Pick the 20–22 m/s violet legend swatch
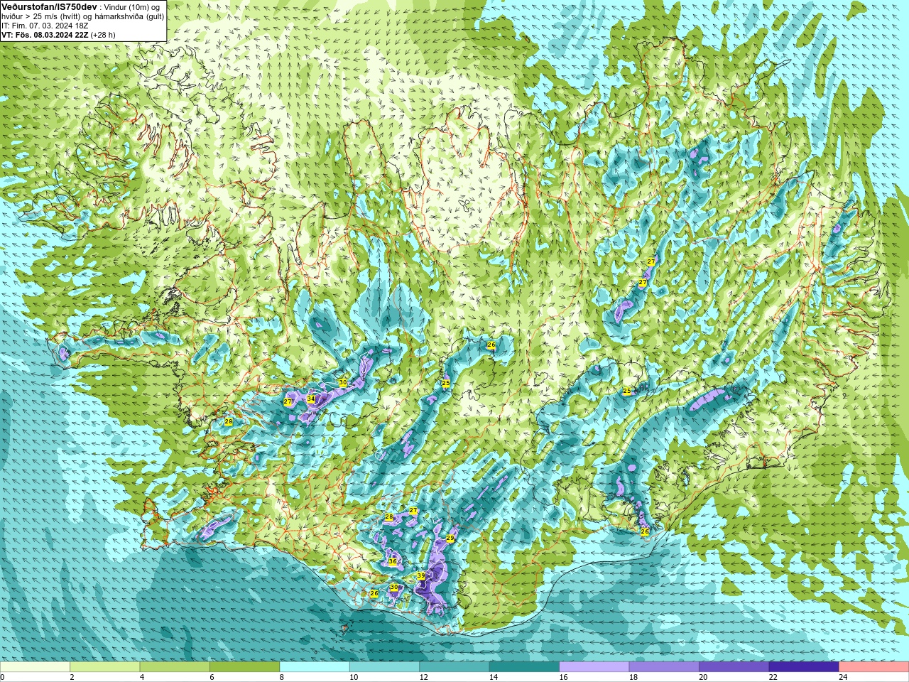The image size is (909, 682). 734,666
